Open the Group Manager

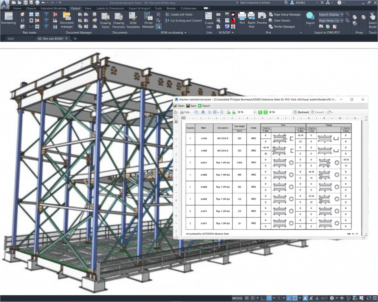point(148,20)
